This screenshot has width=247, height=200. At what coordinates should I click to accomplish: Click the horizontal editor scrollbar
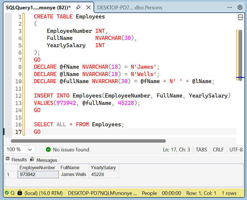(88, 141)
